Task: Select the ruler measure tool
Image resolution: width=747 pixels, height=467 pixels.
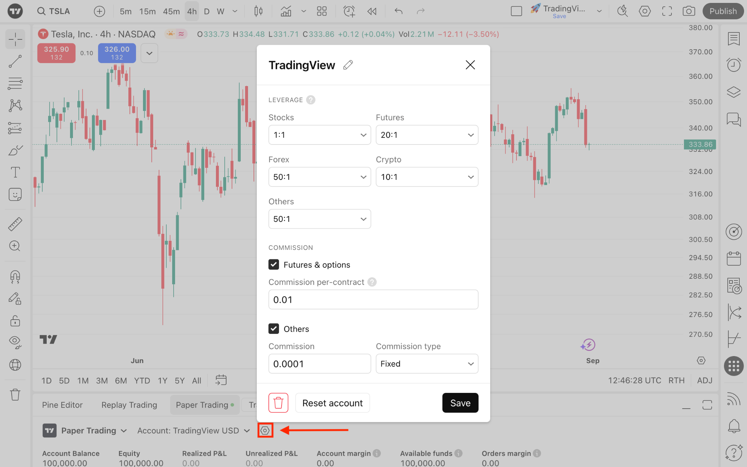Action: 15,224
